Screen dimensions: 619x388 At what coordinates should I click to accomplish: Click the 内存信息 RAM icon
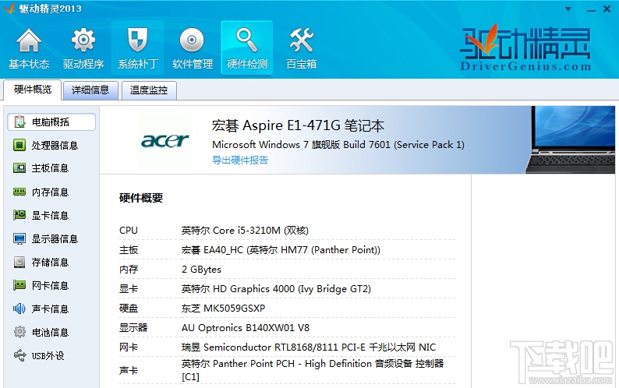point(19,192)
